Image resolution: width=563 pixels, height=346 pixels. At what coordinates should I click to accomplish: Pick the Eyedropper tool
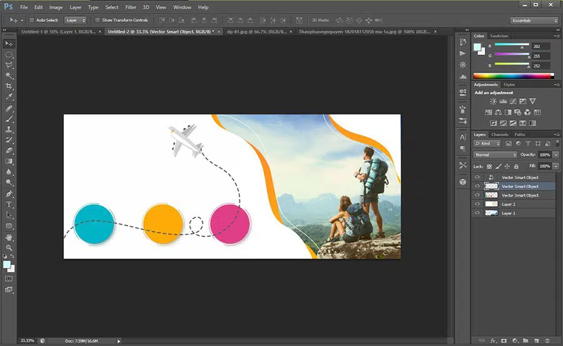tap(9, 97)
